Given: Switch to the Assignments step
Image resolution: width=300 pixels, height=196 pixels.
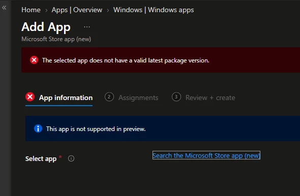Looking at the screenshot, I should pyautogui.click(x=132, y=97).
